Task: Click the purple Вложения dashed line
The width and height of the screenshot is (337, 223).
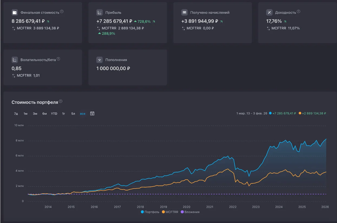Action: 177,194
